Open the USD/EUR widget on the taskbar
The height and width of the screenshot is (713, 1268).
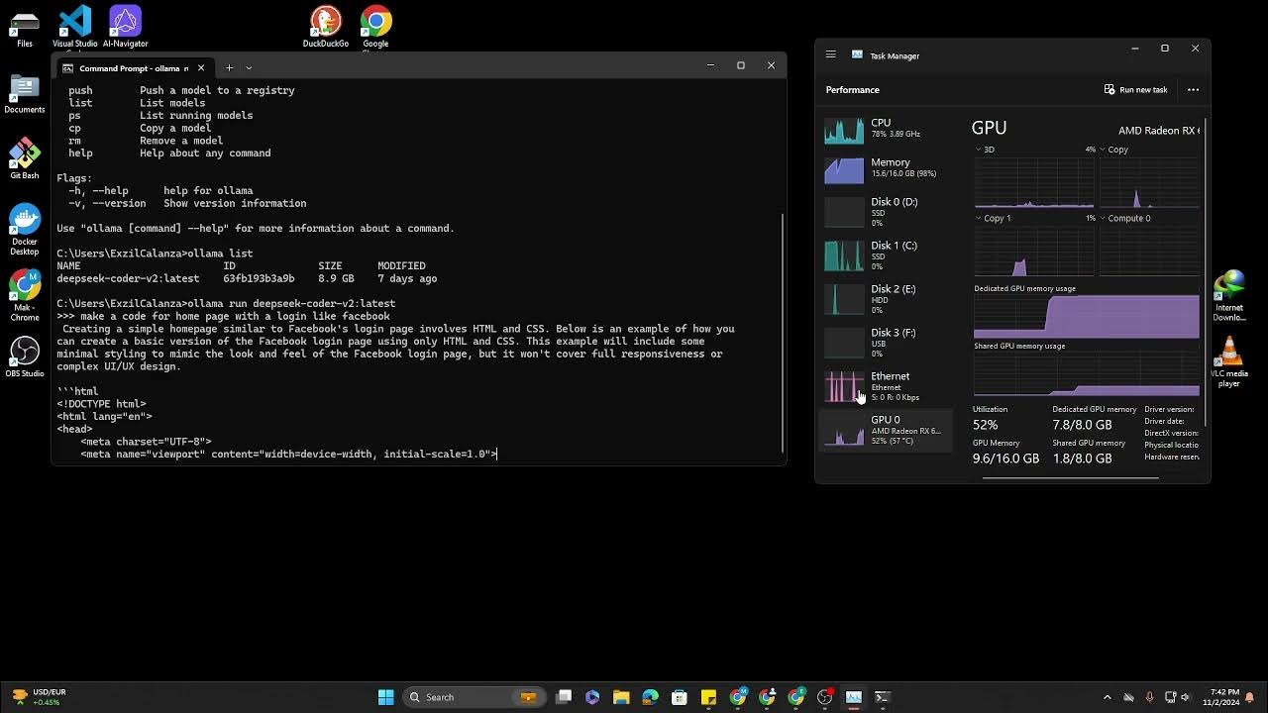pyautogui.click(x=38, y=697)
